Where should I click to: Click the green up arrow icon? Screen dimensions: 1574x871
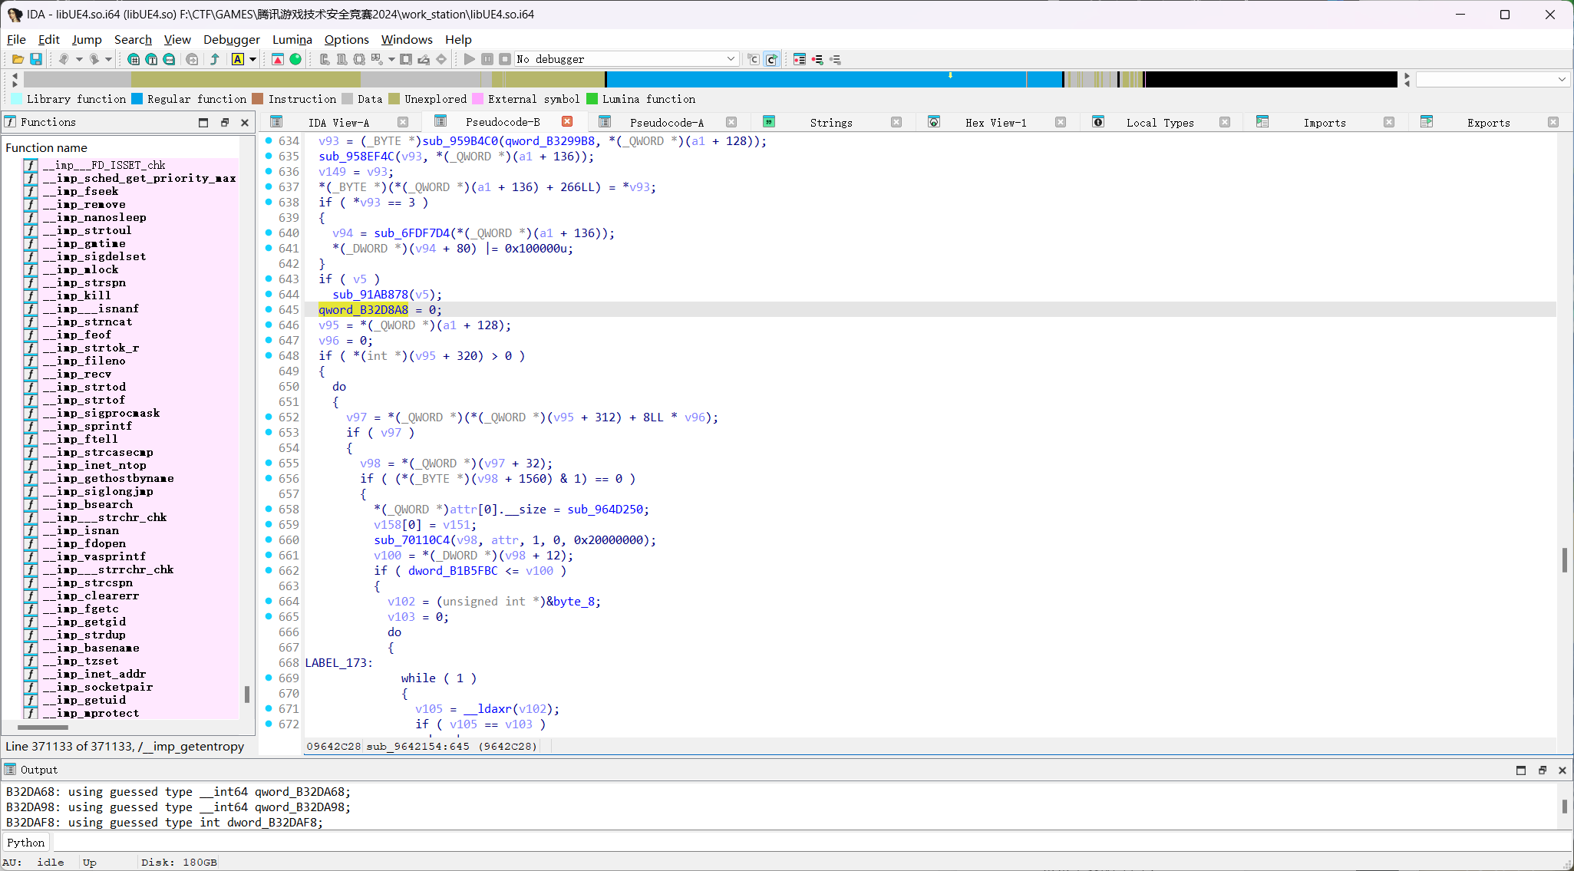click(x=215, y=59)
